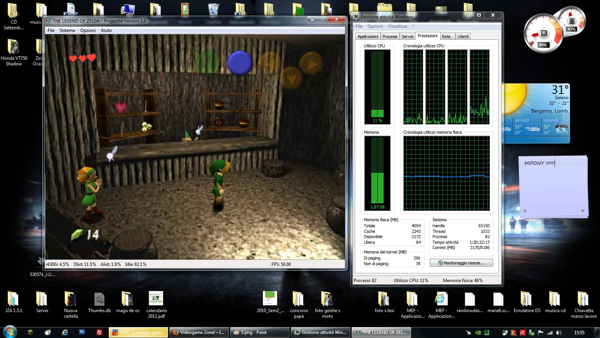Open the ? help menu in Task Manager

(413, 26)
